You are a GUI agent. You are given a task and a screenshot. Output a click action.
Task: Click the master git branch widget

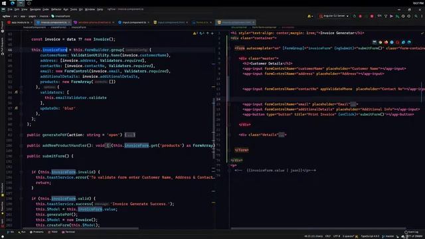[x=388, y=236]
